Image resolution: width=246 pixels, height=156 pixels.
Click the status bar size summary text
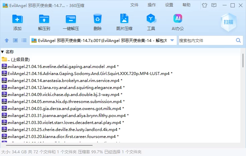[71, 152]
